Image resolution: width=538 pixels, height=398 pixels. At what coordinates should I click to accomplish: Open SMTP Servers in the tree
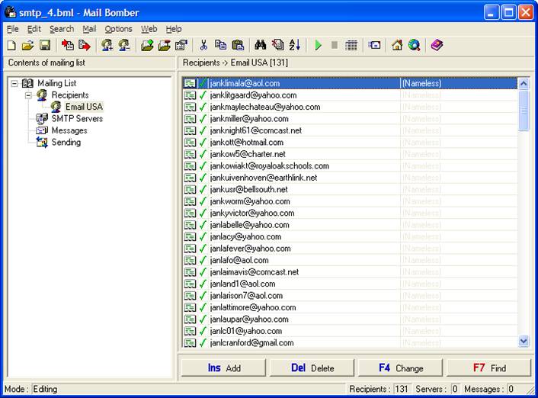pyautogui.click(x=77, y=119)
